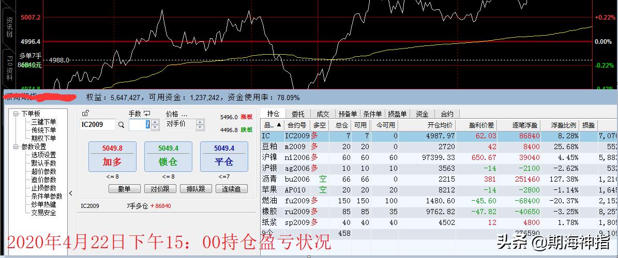Click the magnifier search icon beside IC2009
Viewport: 618px width, 258px height.
[121, 125]
